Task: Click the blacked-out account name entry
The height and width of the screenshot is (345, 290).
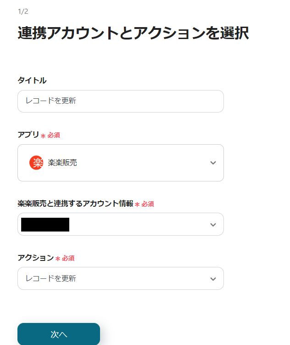Action: coord(45,225)
